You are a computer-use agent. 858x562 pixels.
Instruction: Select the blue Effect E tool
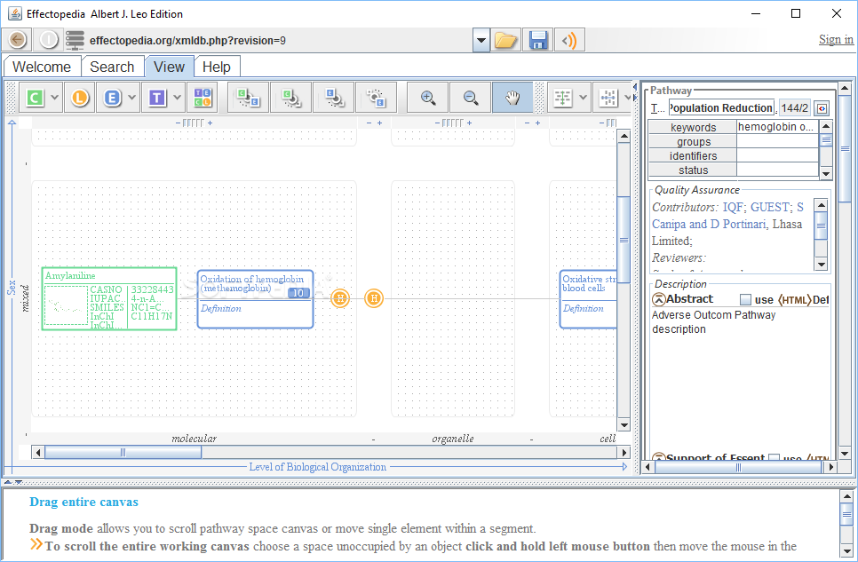112,98
